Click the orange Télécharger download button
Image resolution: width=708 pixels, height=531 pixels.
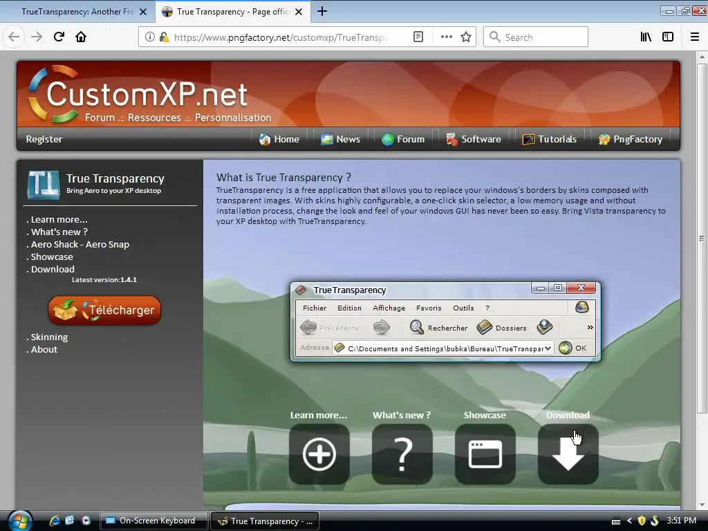(104, 310)
